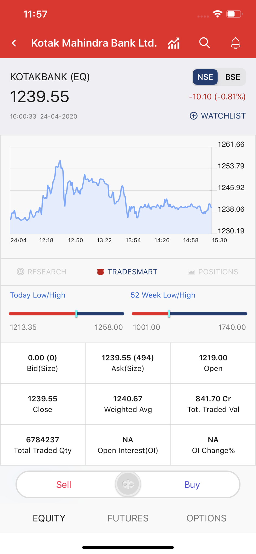Tap the Today Low/High range marker
Viewport: 256px width, 554px height.
point(76,314)
